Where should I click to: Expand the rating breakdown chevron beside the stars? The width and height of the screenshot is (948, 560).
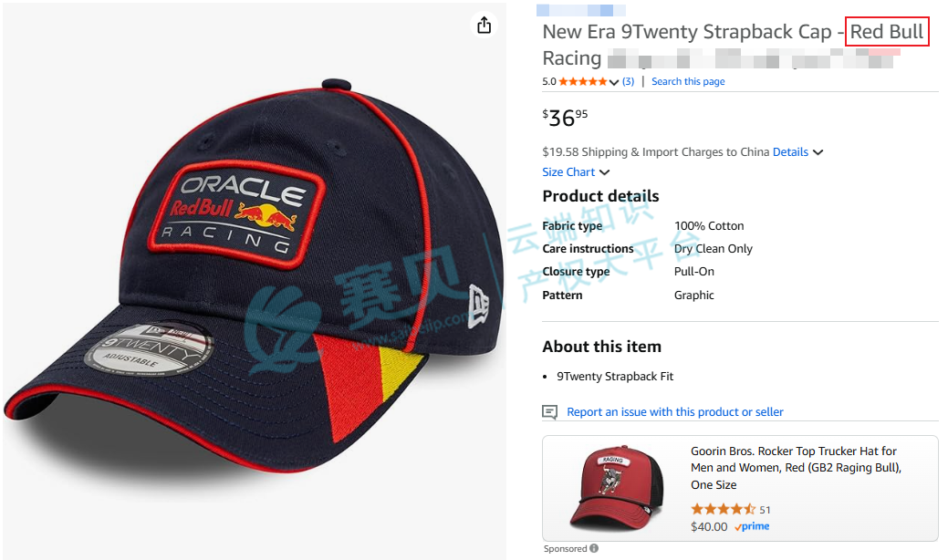tap(614, 83)
